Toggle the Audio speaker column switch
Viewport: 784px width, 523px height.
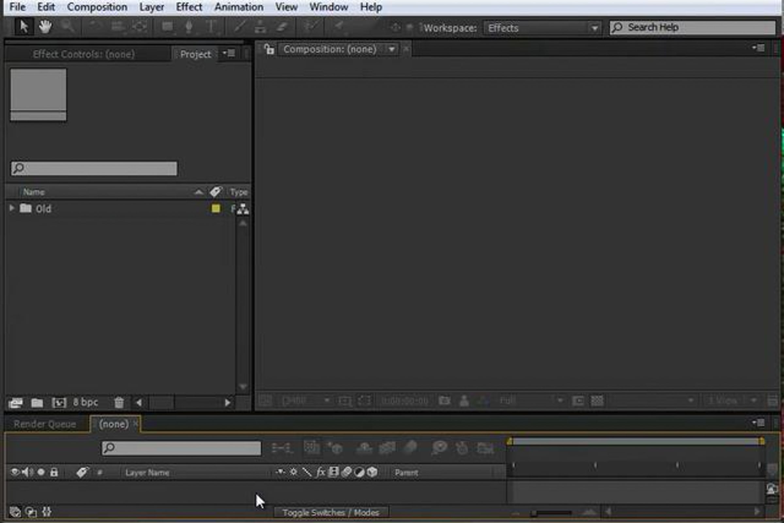pos(28,472)
